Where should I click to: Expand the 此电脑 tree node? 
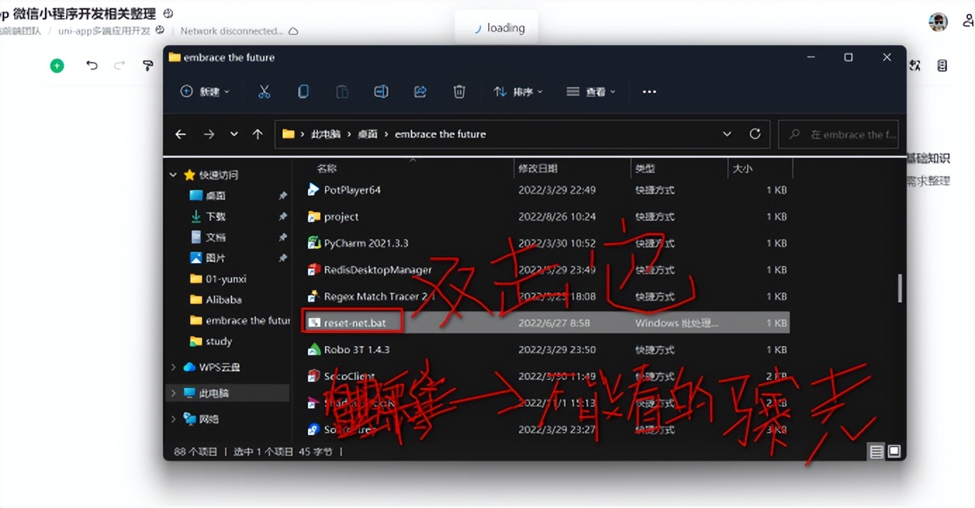click(173, 393)
